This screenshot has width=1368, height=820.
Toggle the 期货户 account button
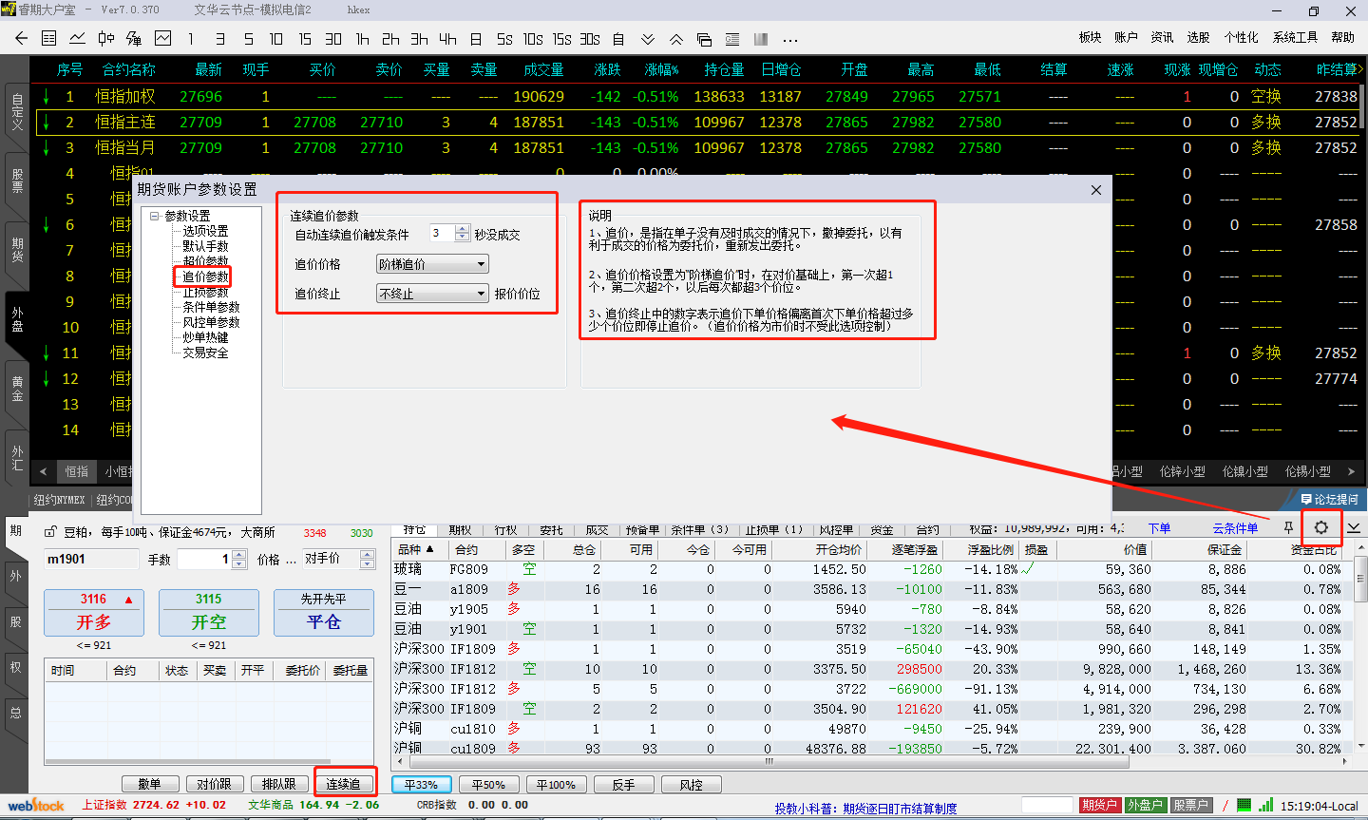[1098, 805]
